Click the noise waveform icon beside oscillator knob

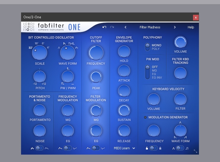pyautogui.click(x=76, y=48)
